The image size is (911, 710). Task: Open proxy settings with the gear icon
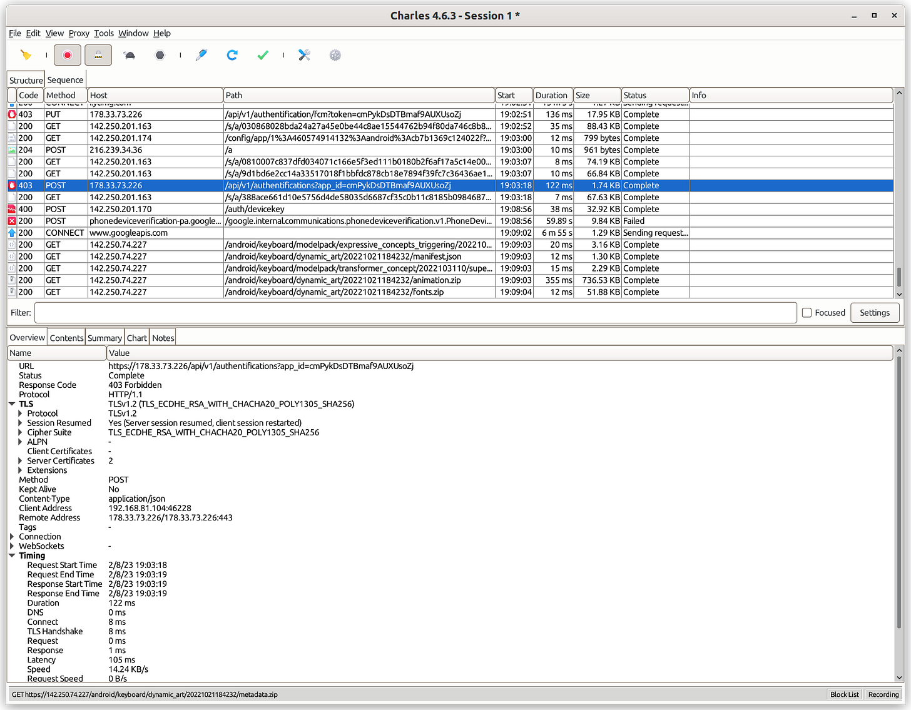click(x=335, y=55)
